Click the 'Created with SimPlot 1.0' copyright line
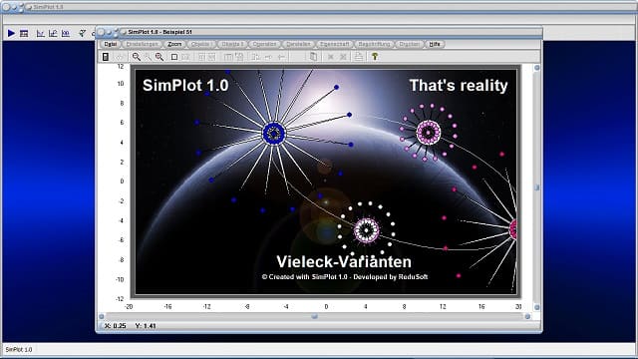Image resolution: width=638 pixels, height=359 pixels. [345, 277]
